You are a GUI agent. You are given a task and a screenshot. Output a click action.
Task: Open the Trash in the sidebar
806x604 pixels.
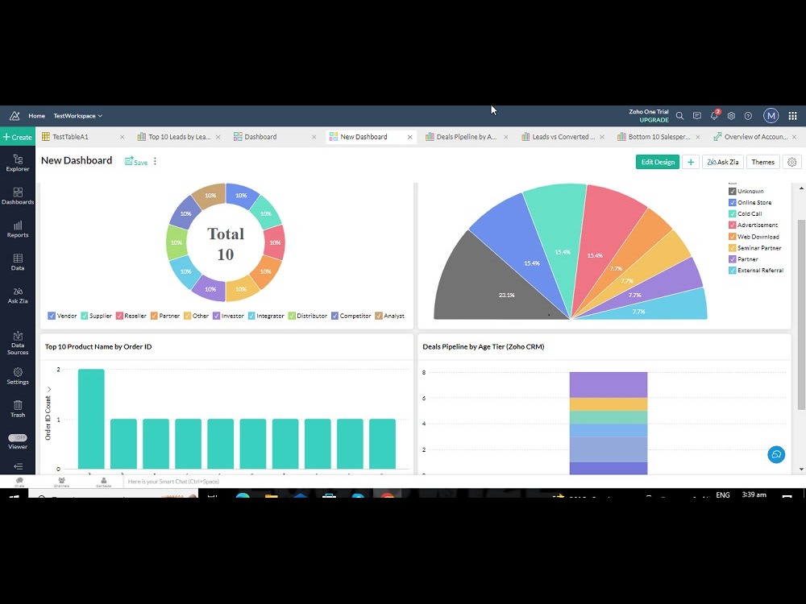click(18, 409)
